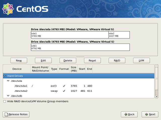Screen dimensions: 161x120
Task: Go to the Next installer step
Action: point(150,114)
